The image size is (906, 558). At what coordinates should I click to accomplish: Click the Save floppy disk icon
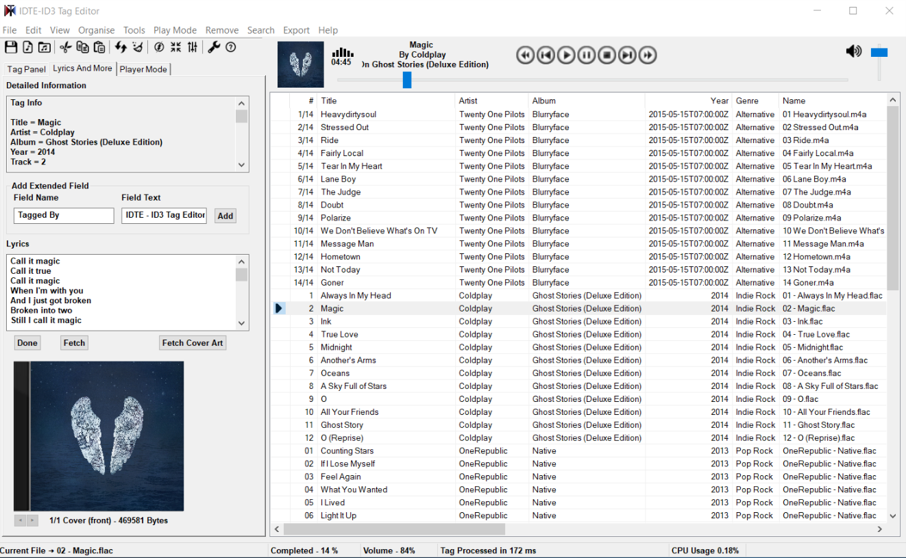tap(10, 47)
